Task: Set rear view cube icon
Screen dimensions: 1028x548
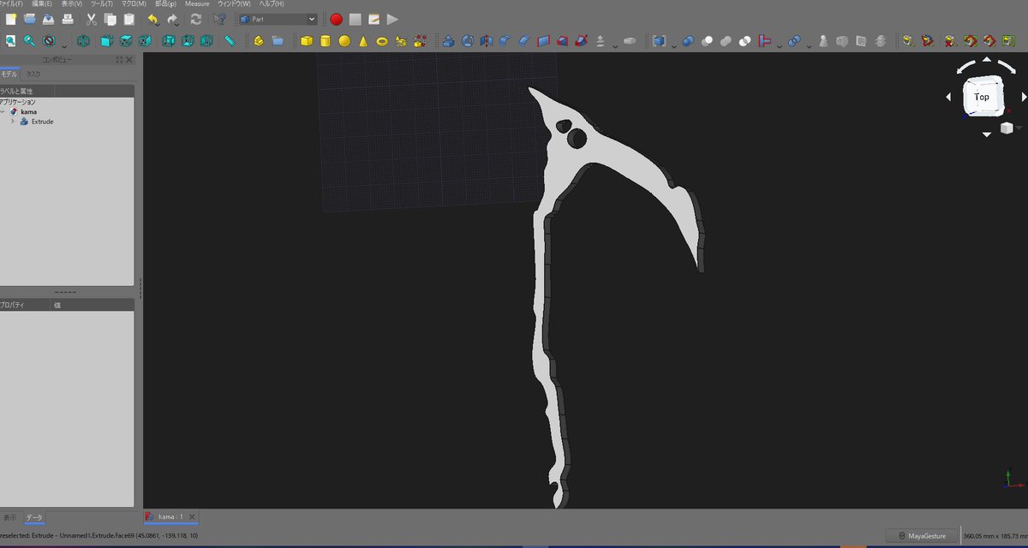Action: (x=169, y=40)
